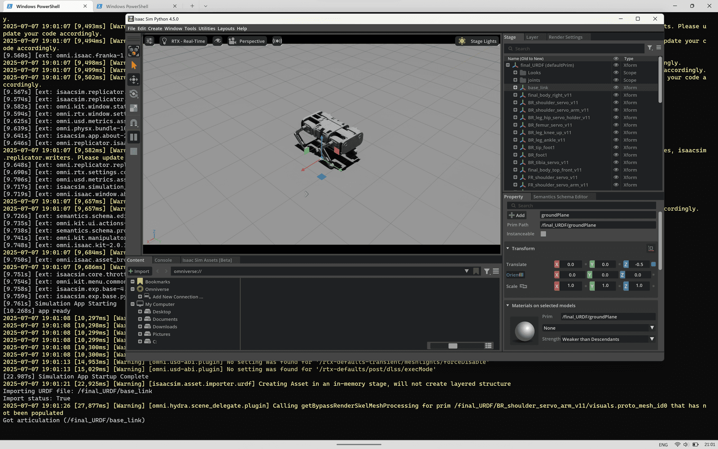The image size is (718, 449).
Task: Collapse the final_URDF root prim
Action: pyautogui.click(x=508, y=65)
